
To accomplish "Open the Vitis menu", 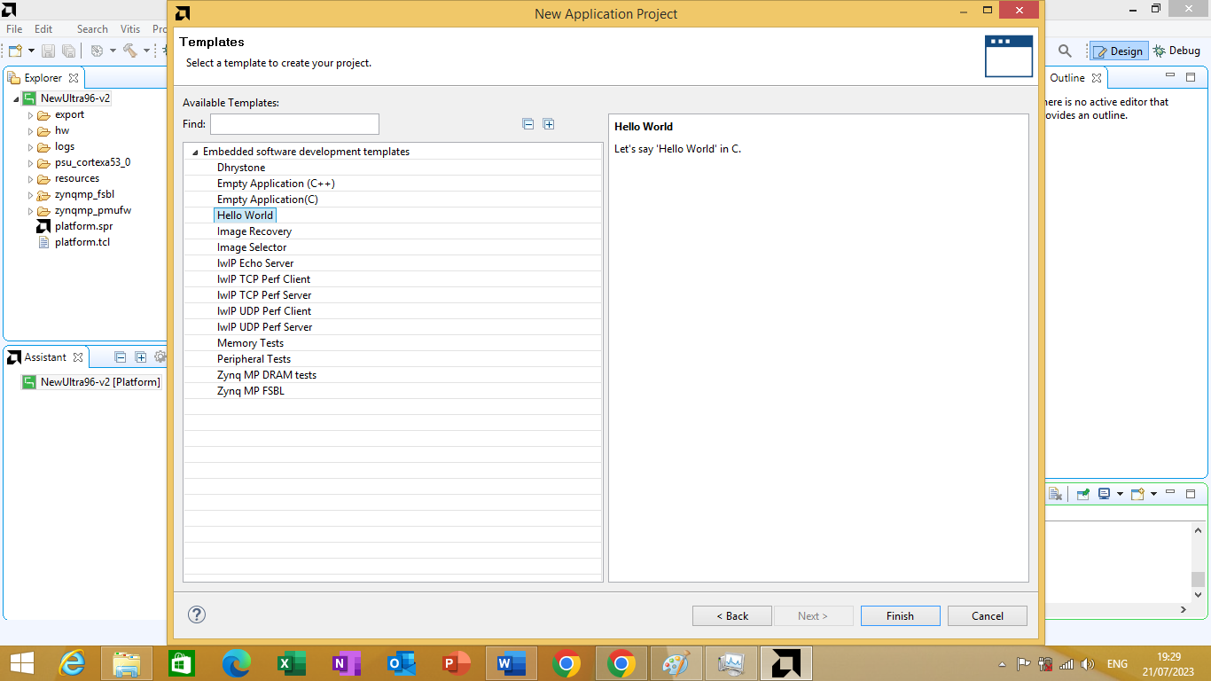I will (130, 29).
